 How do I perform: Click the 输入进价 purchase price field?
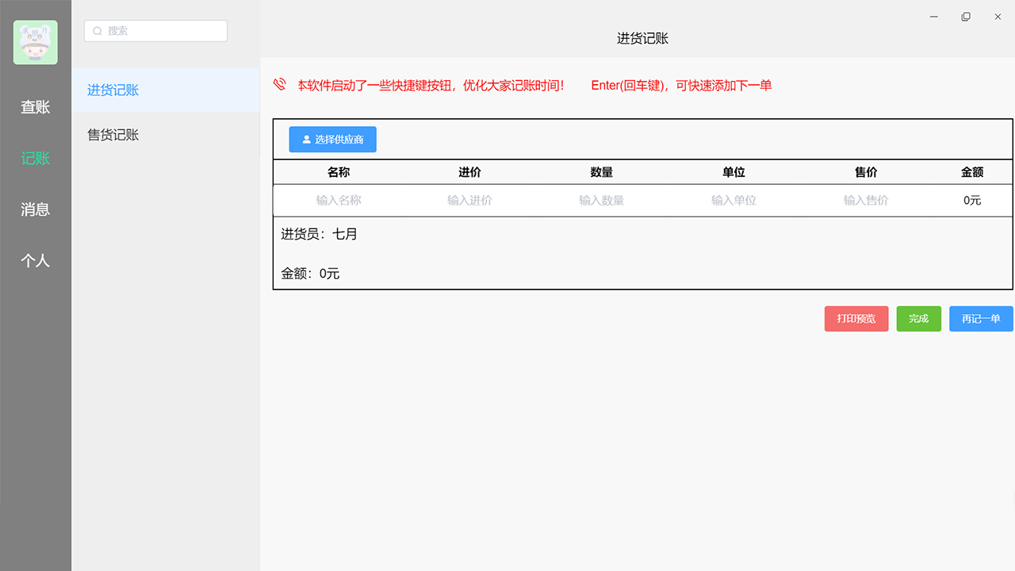(x=469, y=200)
